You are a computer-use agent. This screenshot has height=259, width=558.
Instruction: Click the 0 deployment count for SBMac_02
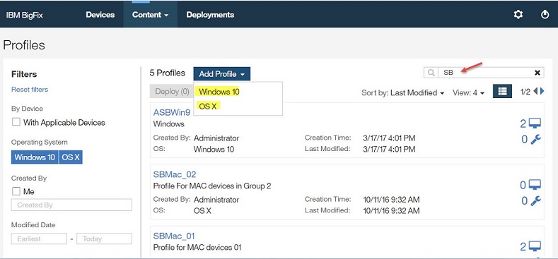pyautogui.click(x=524, y=200)
